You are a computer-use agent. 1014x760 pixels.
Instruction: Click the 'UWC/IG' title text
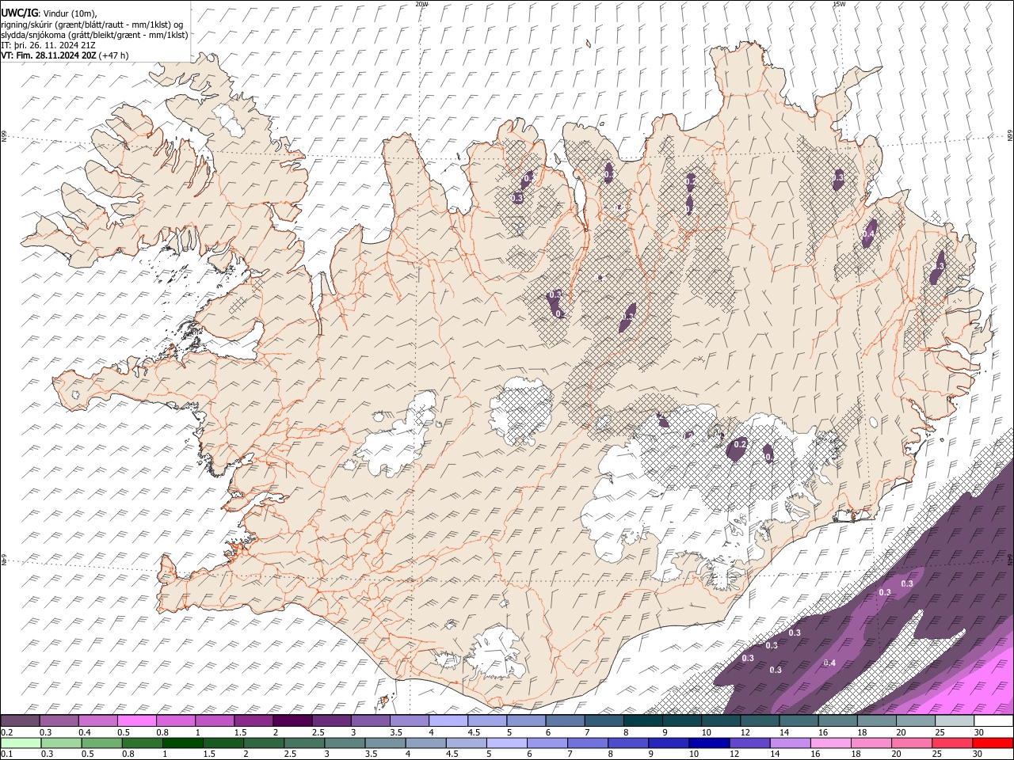(x=20, y=13)
